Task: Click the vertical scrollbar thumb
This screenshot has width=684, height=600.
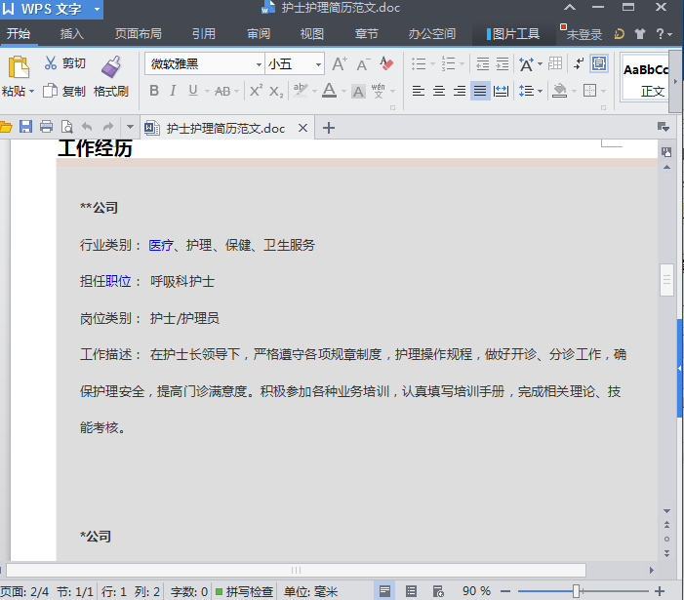Action: pyautogui.click(x=667, y=280)
